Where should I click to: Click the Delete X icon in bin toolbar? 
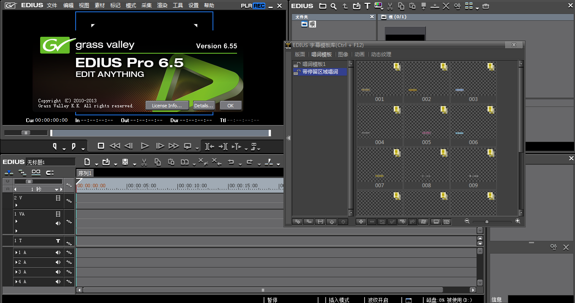click(446, 6)
